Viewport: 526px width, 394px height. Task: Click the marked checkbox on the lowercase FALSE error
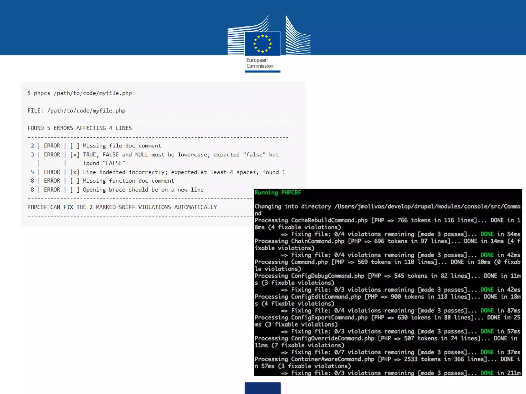point(74,155)
